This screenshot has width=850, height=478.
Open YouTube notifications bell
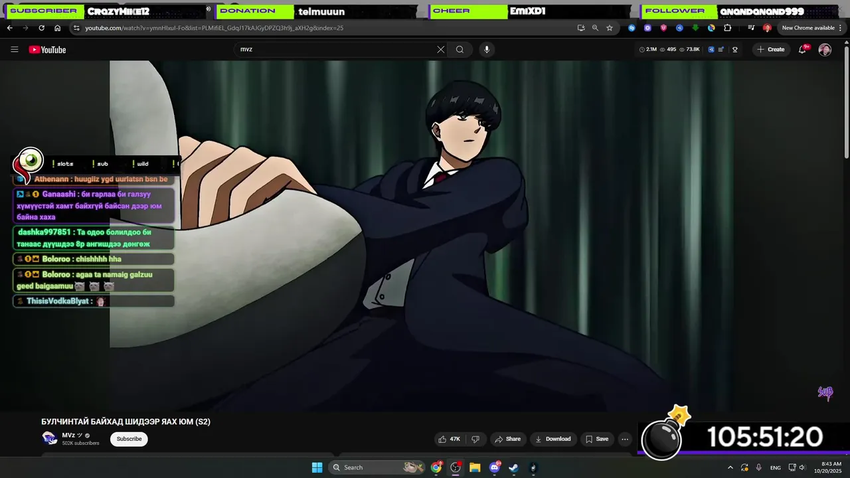[802, 49]
